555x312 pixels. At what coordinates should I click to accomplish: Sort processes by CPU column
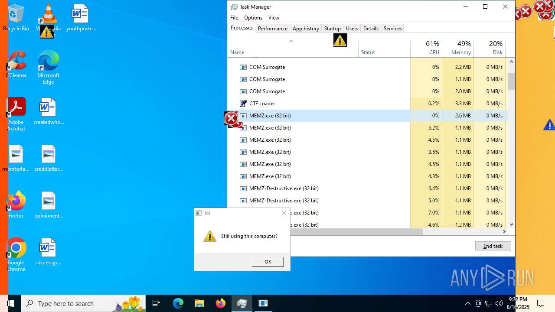click(x=426, y=48)
